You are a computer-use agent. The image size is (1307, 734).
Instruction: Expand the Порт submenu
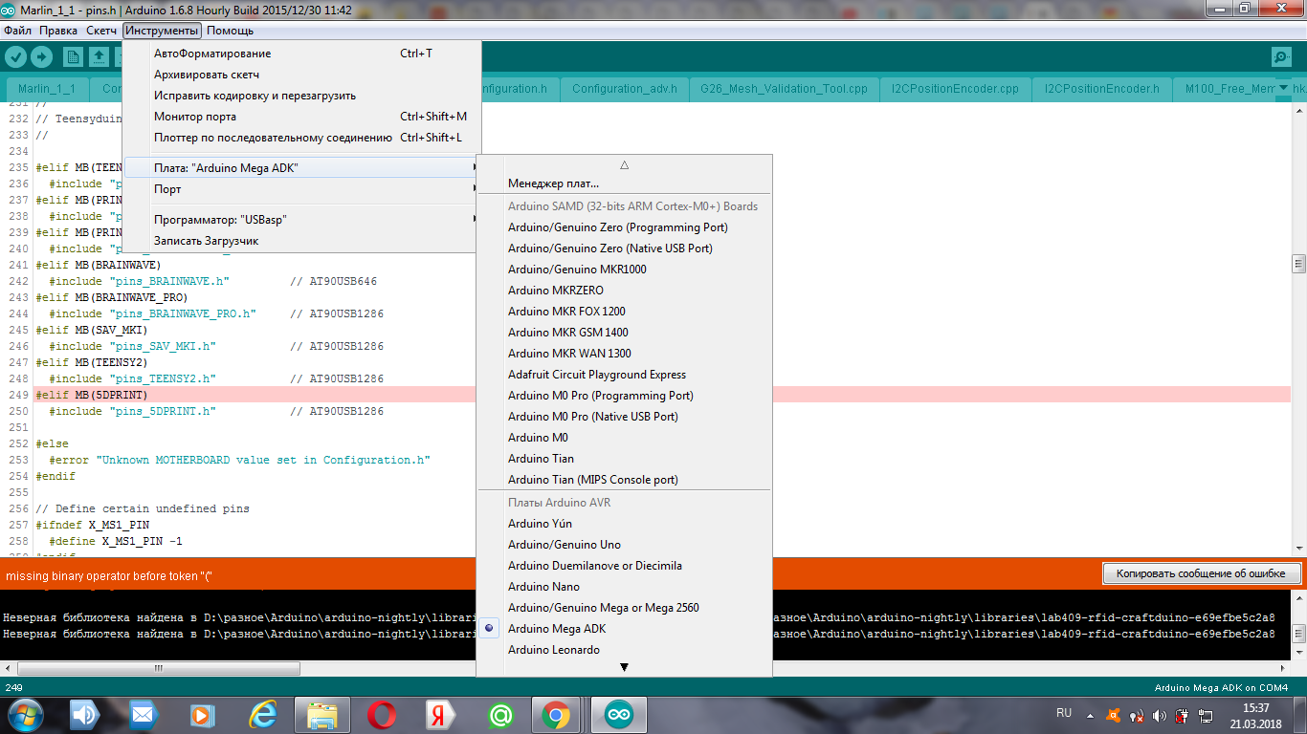click(301, 189)
